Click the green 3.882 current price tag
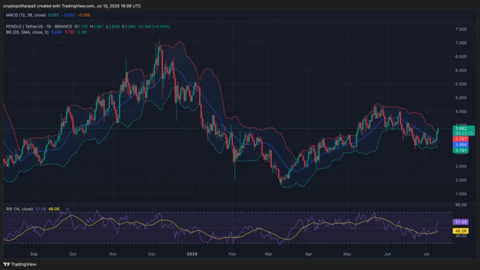This screenshot has width=480, height=270. pyautogui.click(x=464, y=129)
